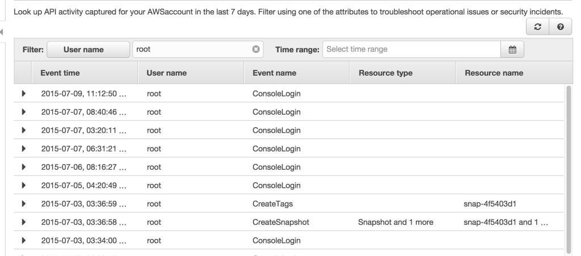Open the help question mark icon

click(x=559, y=27)
